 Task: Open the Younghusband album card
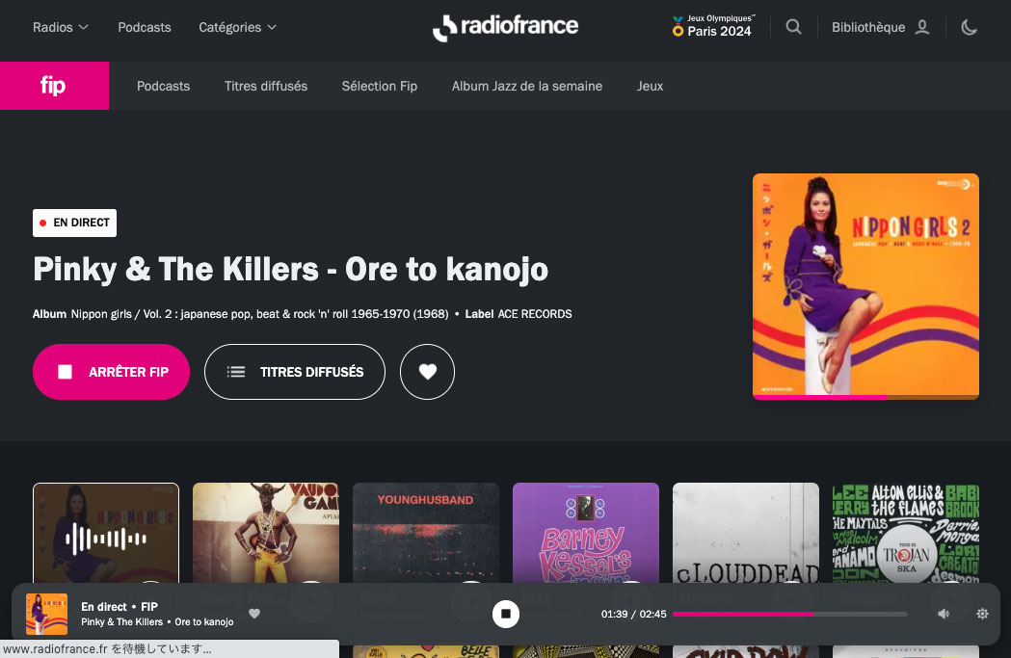[x=426, y=533]
